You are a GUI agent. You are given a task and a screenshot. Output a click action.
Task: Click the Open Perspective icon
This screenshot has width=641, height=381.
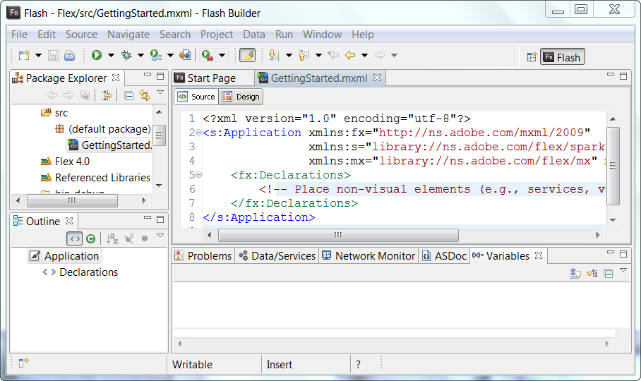pos(532,56)
